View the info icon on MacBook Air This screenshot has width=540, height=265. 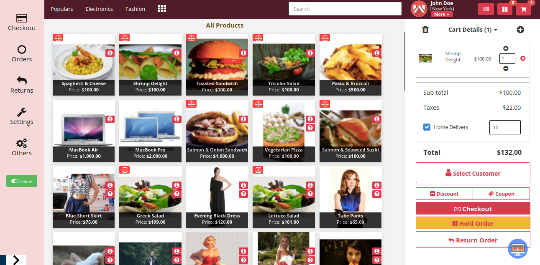tap(110, 119)
